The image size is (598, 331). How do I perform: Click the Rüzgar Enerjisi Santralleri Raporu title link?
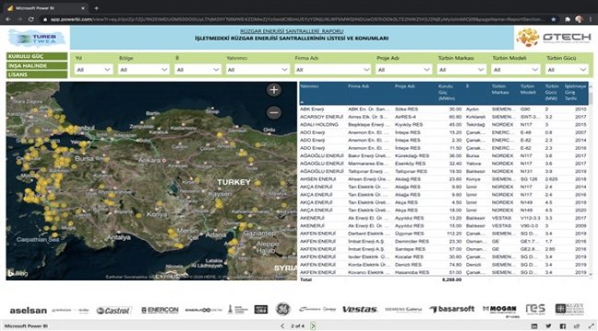[292, 31]
